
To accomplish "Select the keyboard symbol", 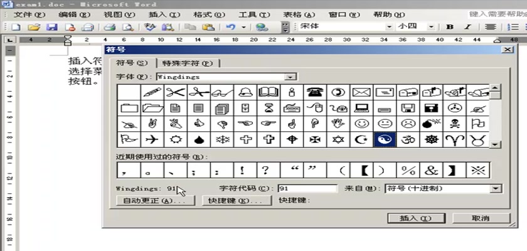I will click(x=292, y=108).
